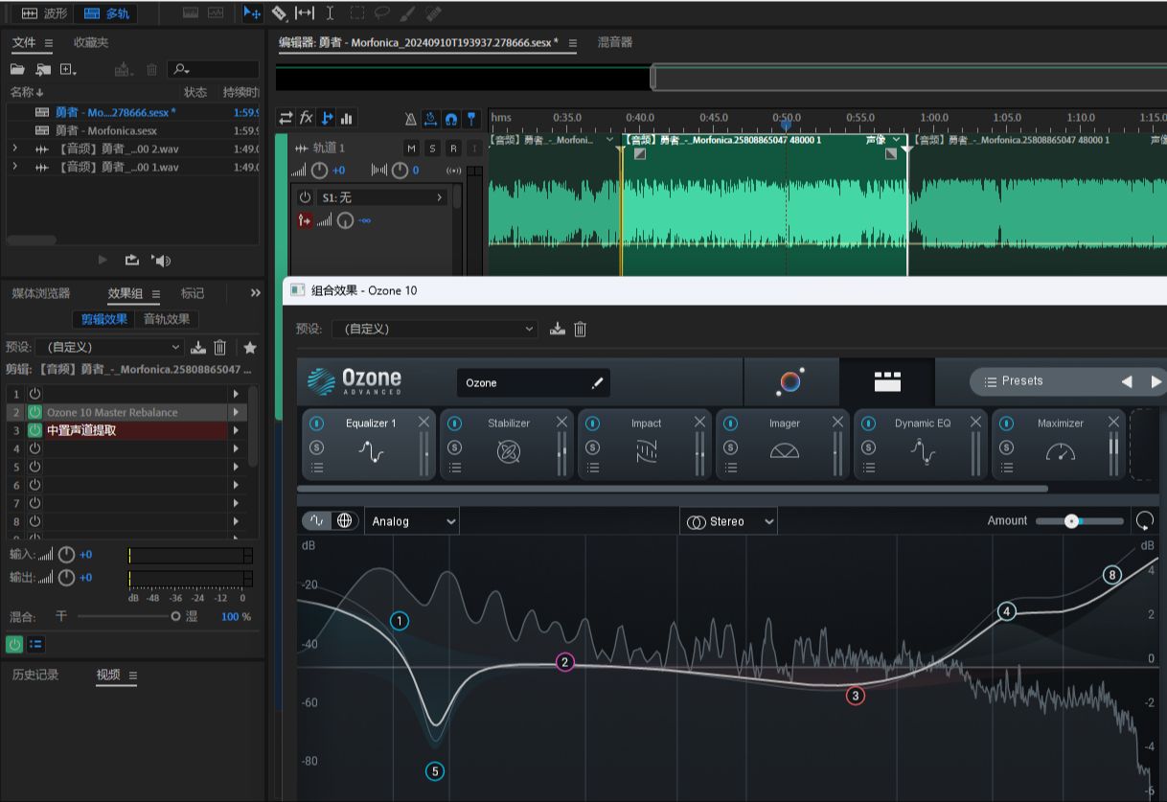Open Ozone Presets button
Image resolution: width=1167 pixels, height=802 pixels.
click(x=1014, y=381)
